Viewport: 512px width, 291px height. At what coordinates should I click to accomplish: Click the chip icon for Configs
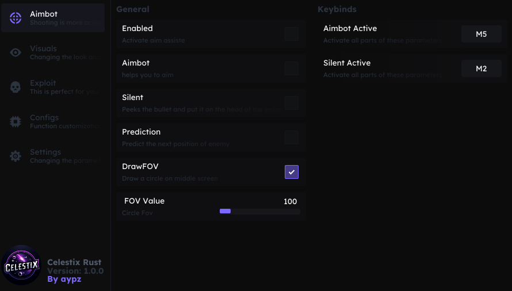16,121
